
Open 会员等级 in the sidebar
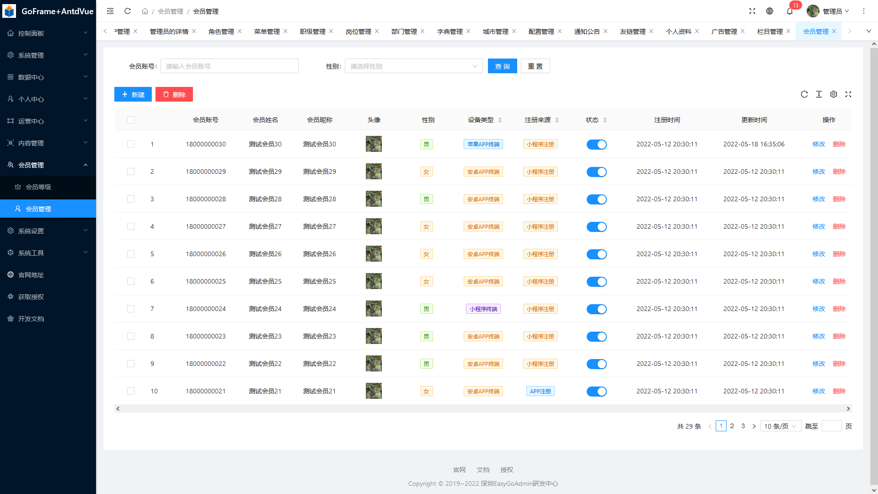point(38,187)
